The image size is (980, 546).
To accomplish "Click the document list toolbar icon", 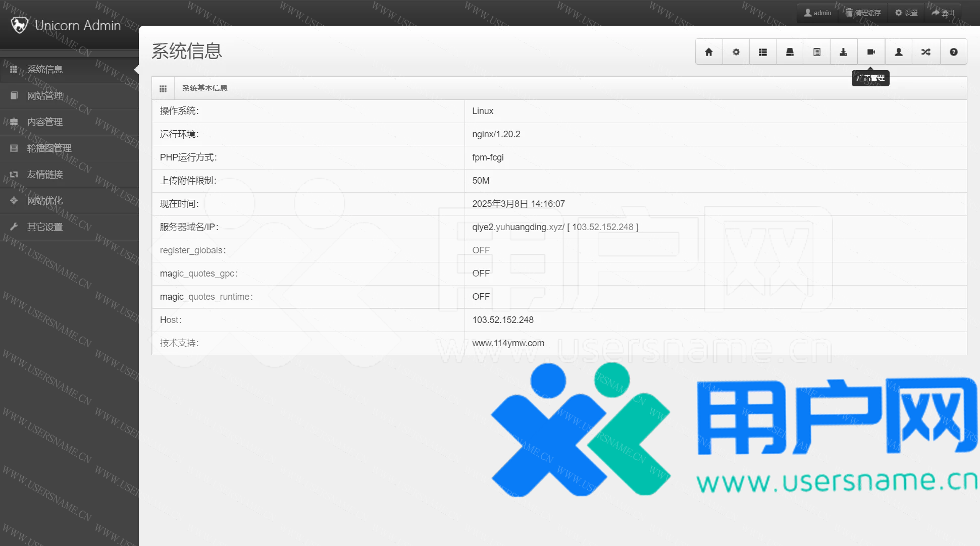I will (817, 52).
